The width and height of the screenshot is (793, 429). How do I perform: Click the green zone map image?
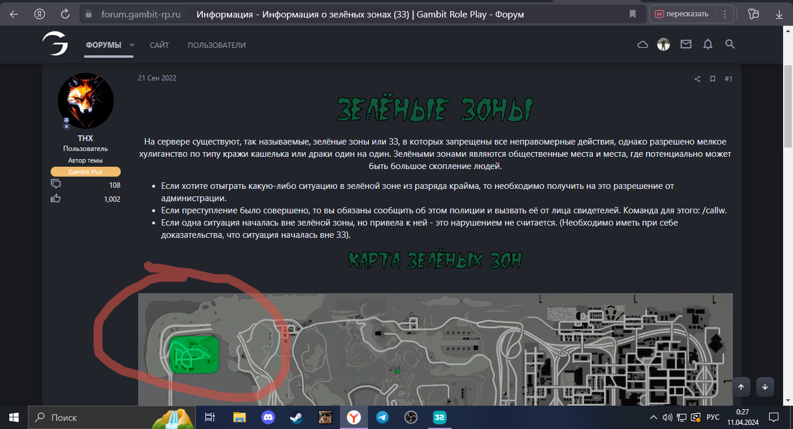coord(435,350)
